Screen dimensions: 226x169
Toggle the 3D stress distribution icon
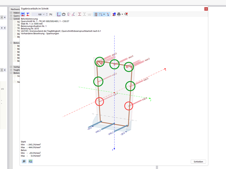point(108,14)
